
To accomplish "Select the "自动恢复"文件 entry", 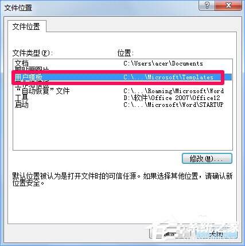I will [42, 91].
